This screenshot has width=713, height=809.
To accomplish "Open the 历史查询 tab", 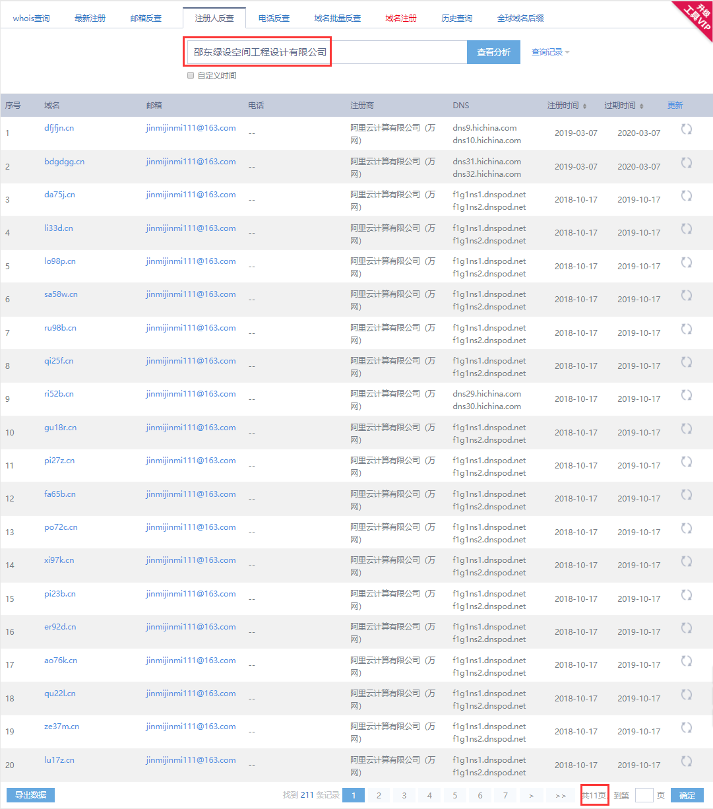I will (456, 18).
